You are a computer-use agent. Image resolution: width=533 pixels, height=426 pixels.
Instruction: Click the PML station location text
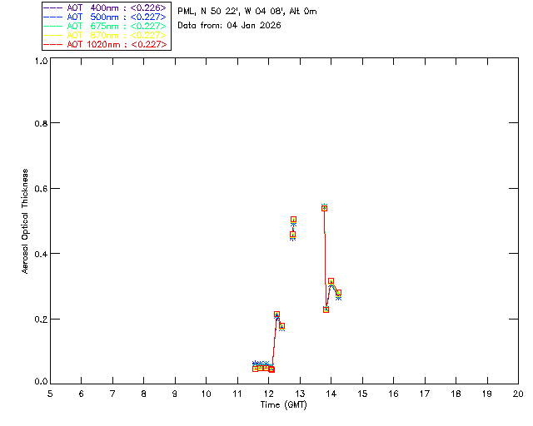click(247, 11)
